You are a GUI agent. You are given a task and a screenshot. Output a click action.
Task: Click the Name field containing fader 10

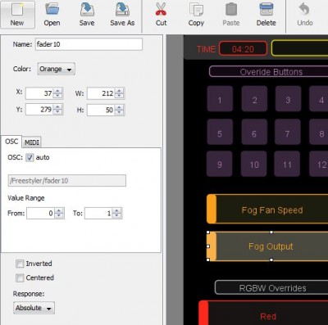[89, 44]
